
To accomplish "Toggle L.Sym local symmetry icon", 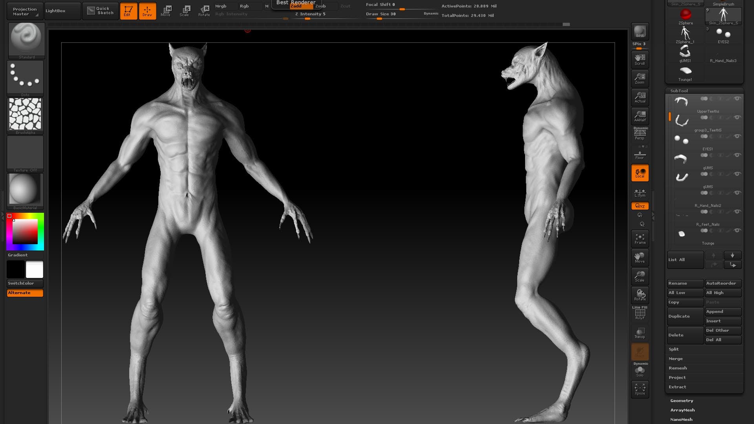I will [640, 192].
